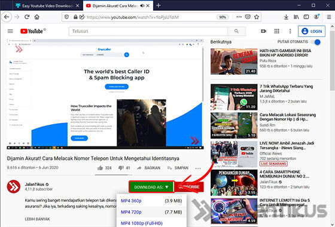Click the padlock site info icon
The width and height of the screenshot is (335, 227).
[x=75, y=17]
